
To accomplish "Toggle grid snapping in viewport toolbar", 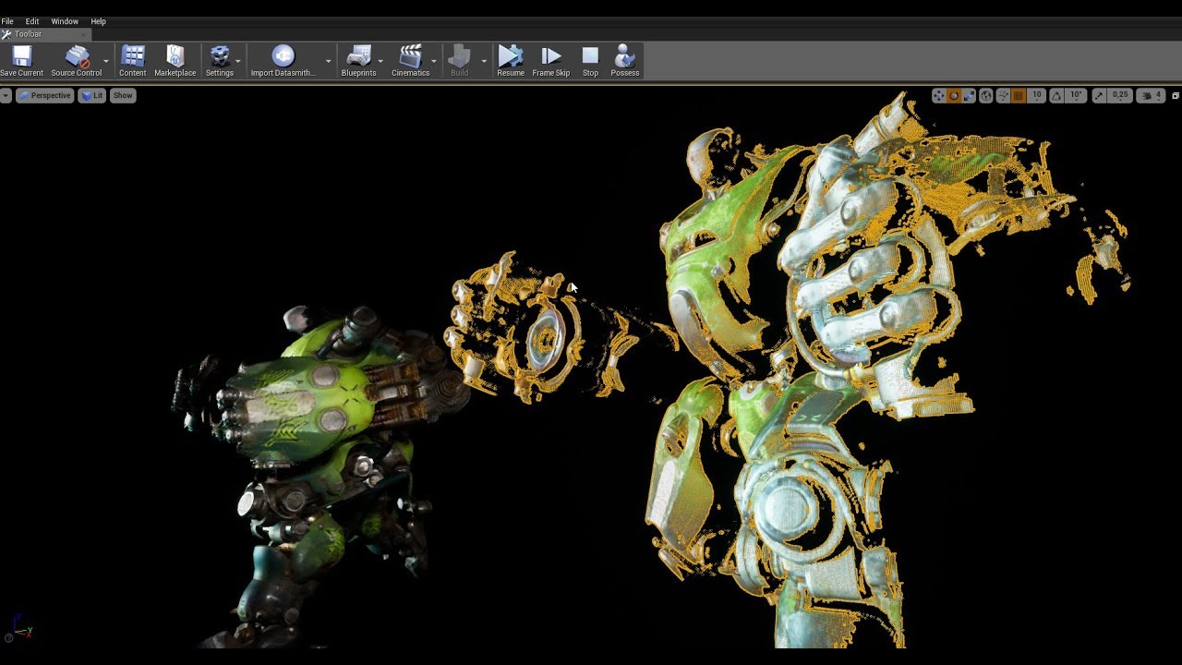I will (x=1019, y=95).
